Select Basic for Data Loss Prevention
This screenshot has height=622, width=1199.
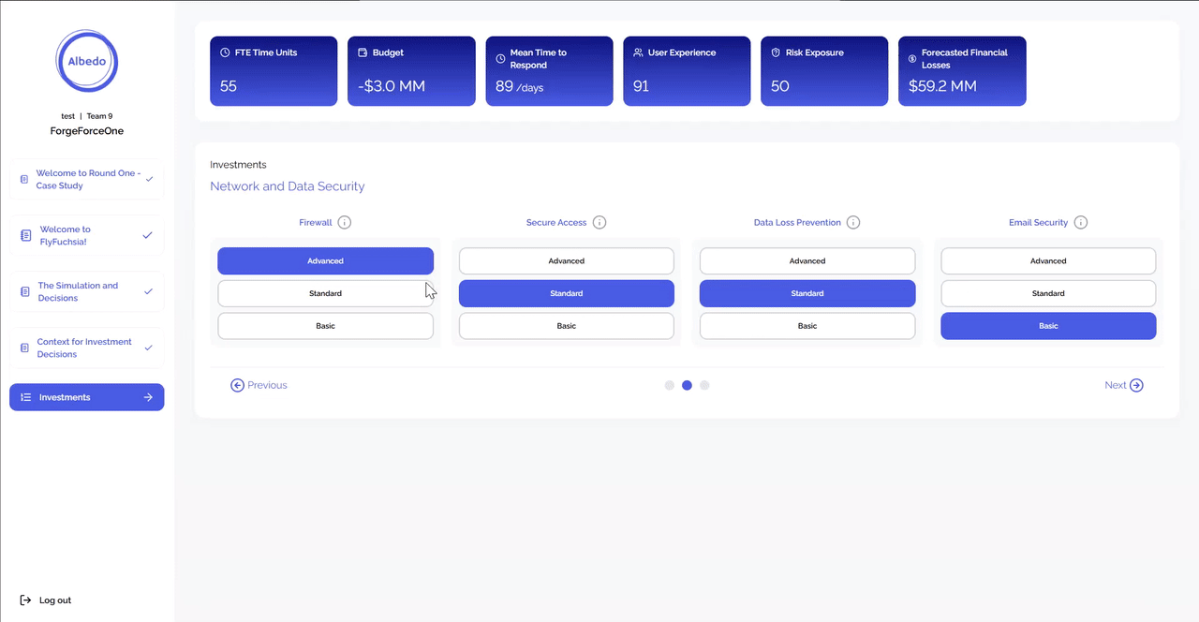click(807, 326)
